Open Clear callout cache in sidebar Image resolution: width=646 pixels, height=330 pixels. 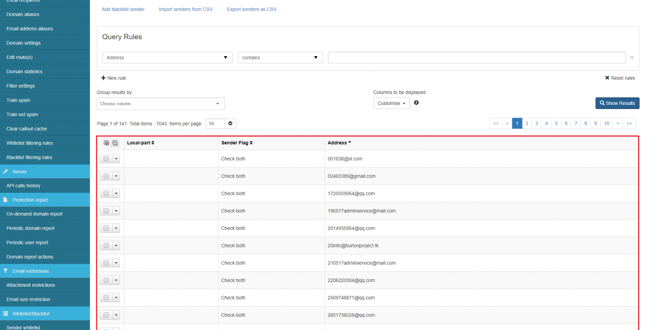click(x=45, y=129)
